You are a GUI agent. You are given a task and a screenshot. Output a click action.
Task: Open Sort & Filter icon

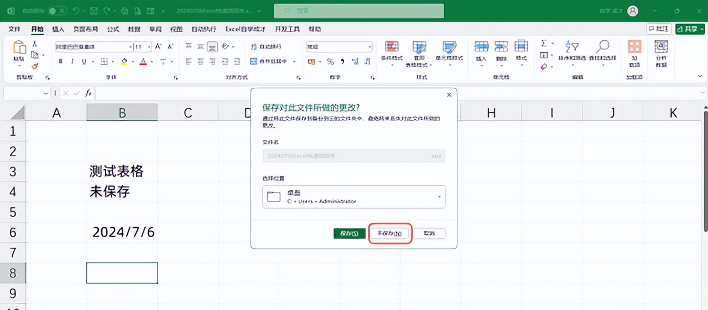point(572,46)
